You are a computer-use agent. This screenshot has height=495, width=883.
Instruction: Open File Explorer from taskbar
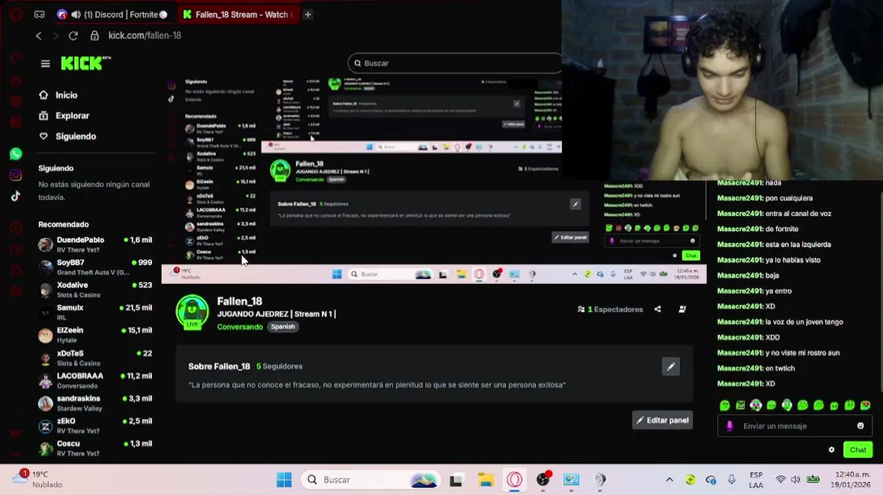pyautogui.click(x=486, y=480)
